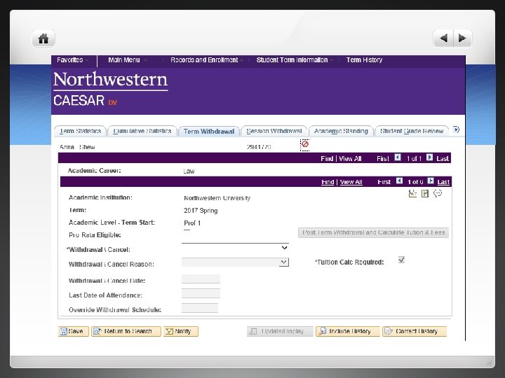Open the middle document icon in term row

coord(425,193)
